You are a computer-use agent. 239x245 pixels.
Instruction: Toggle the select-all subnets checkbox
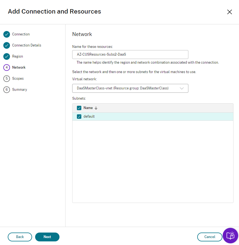coord(79,108)
